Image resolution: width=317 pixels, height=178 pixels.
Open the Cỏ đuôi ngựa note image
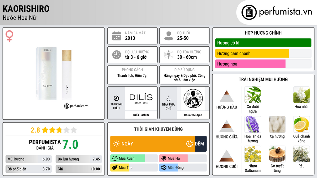click(253, 95)
